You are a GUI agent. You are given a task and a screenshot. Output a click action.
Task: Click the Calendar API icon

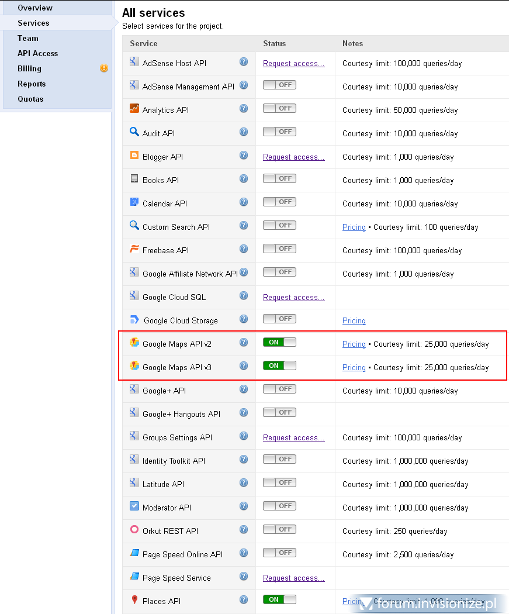(134, 203)
